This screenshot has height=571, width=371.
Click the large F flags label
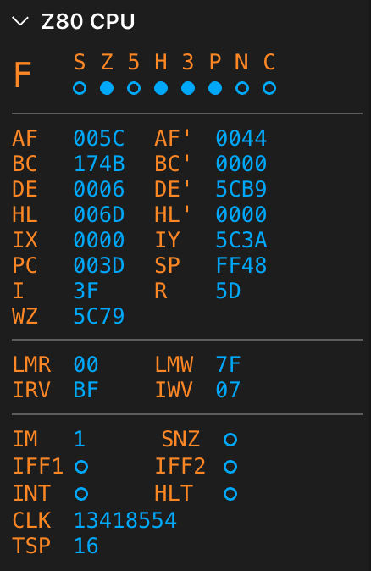pyautogui.click(x=22, y=75)
